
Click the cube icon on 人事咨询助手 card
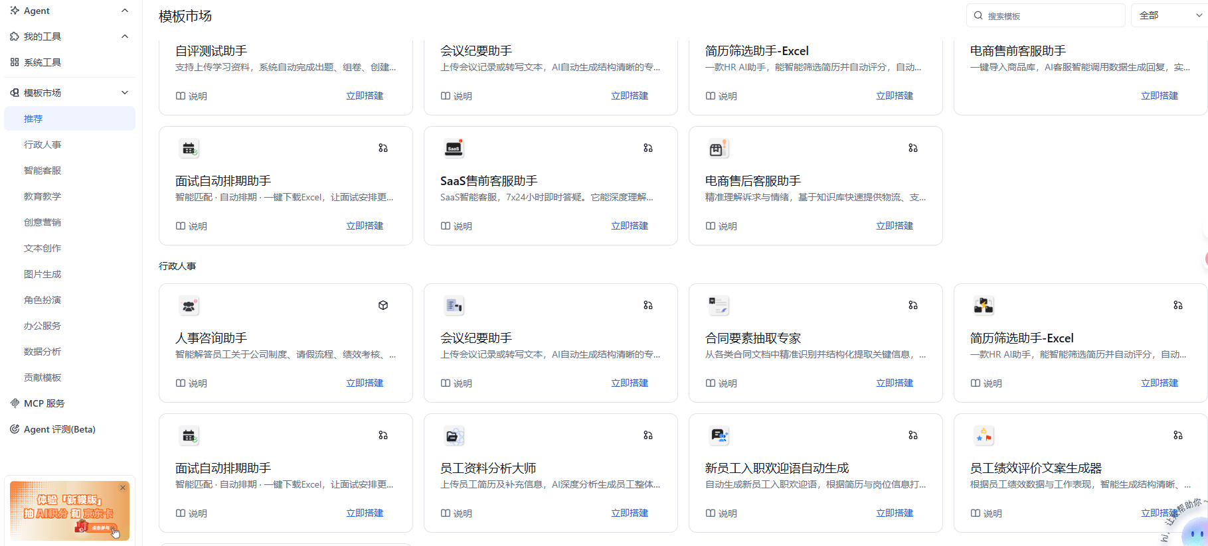click(x=383, y=305)
